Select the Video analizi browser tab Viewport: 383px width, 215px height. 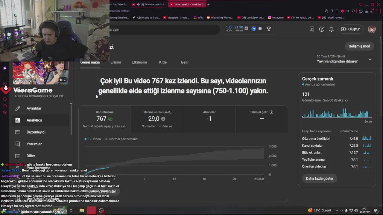(187, 4)
